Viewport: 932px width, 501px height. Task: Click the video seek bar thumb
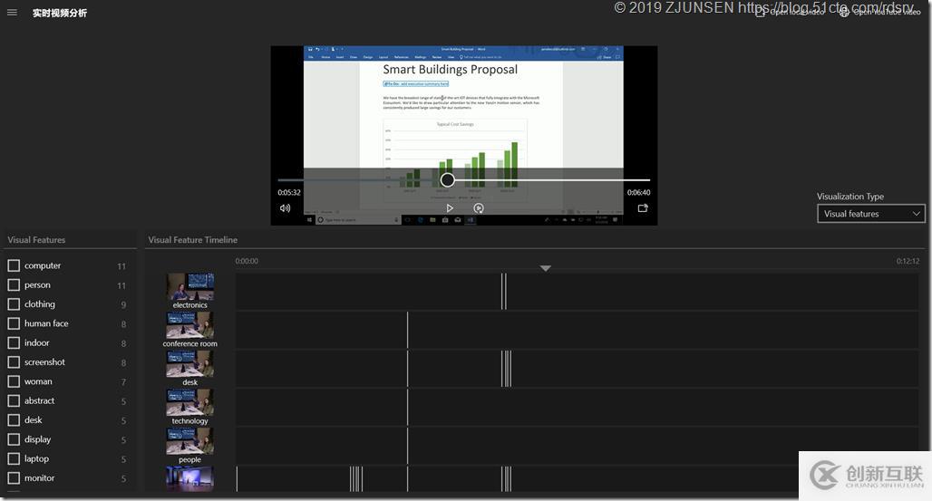(448, 179)
